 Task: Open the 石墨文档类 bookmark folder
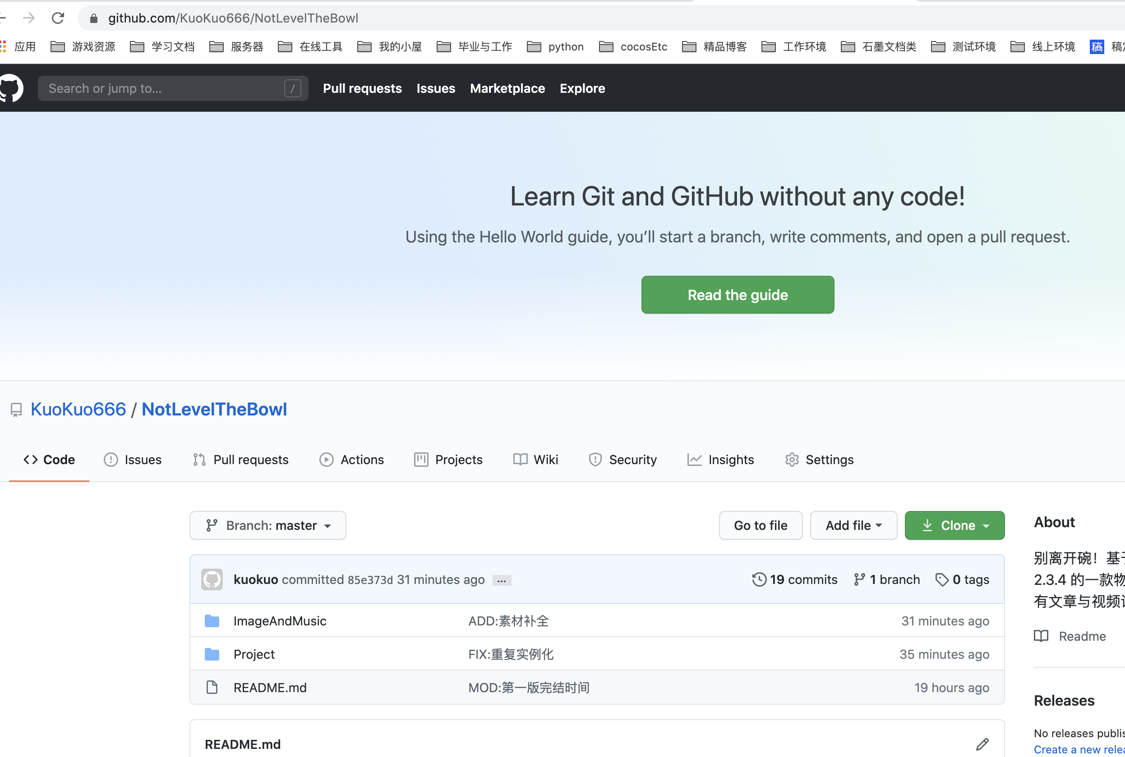click(x=879, y=47)
